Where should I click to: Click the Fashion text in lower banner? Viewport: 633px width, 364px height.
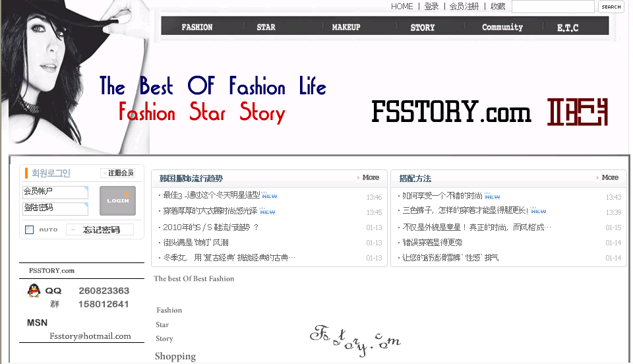tap(169, 310)
